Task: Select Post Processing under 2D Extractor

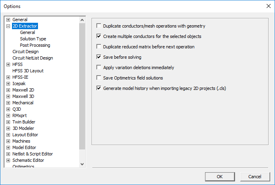Action: tap(35, 45)
